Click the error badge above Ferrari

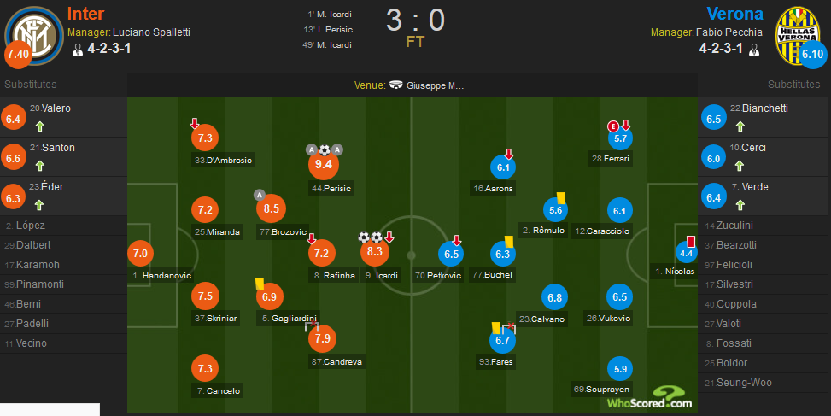click(x=612, y=126)
